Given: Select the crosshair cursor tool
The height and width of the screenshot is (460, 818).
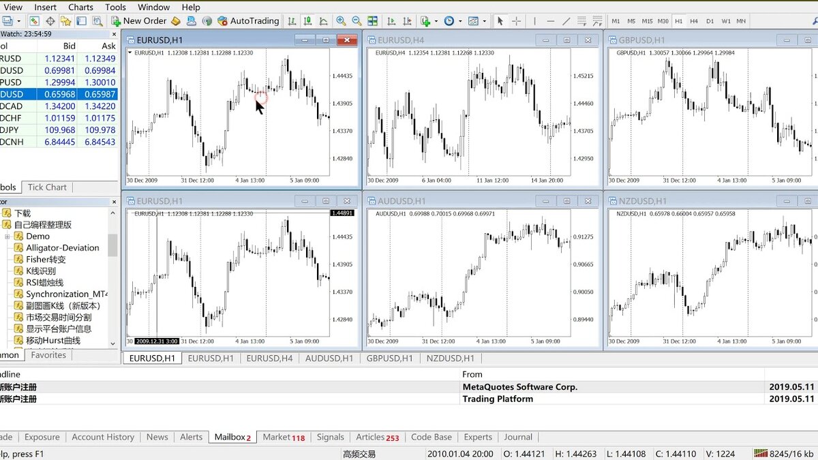Looking at the screenshot, I should pos(517,21).
